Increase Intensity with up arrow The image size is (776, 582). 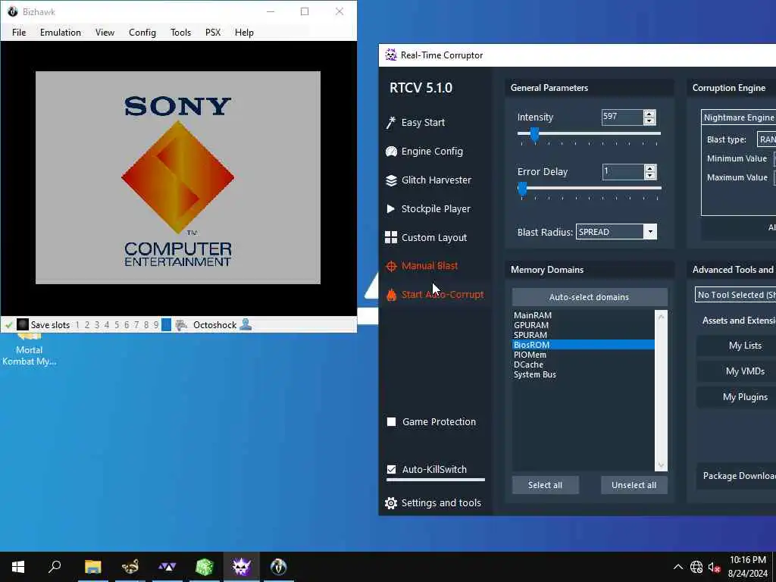click(649, 114)
